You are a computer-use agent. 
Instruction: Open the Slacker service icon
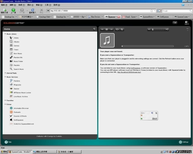(11, 88)
